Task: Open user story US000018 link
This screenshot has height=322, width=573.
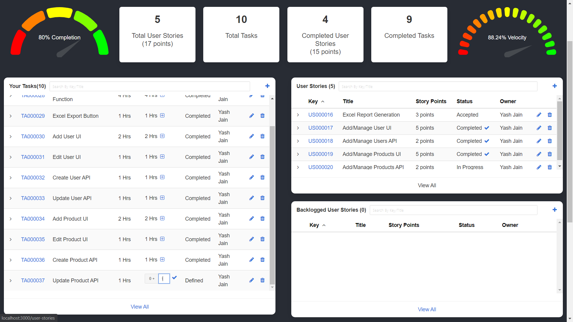Action: tap(321, 141)
